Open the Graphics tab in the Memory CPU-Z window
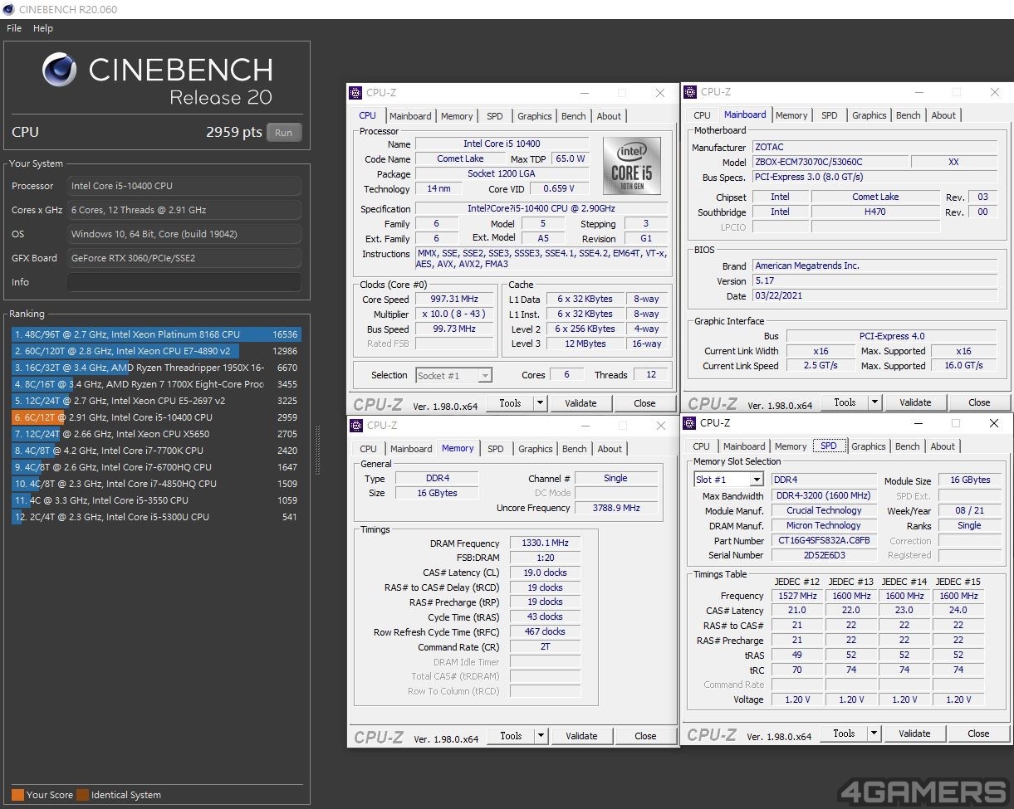Image resolution: width=1014 pixels, height=809 pixels. click(x=536, y=449)
